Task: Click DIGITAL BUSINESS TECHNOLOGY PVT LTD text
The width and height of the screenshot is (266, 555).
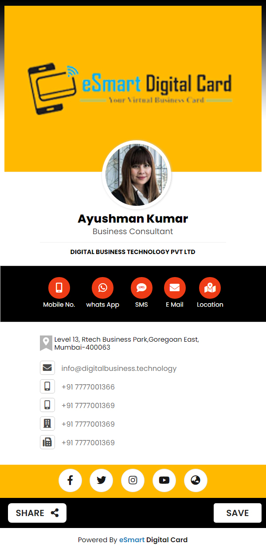Action: click(133, 252)
